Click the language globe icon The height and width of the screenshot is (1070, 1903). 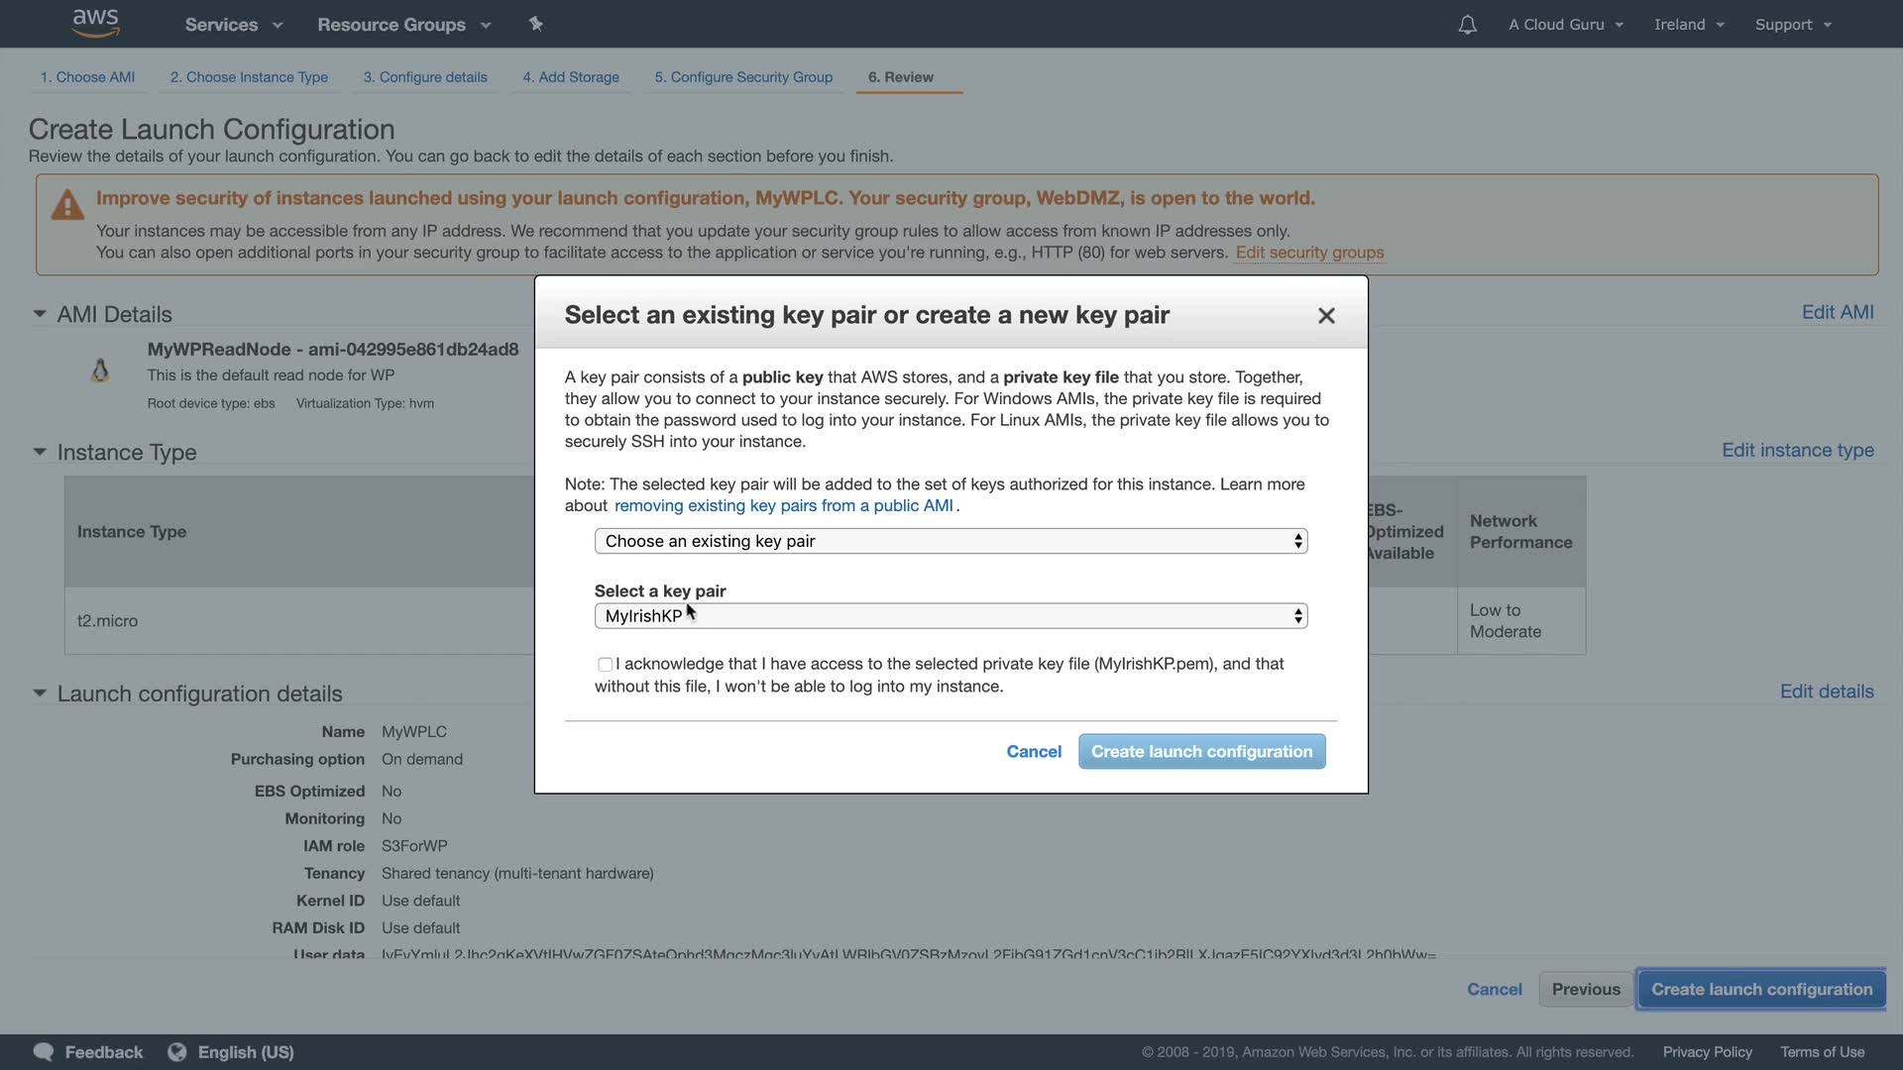(177, 1052)
